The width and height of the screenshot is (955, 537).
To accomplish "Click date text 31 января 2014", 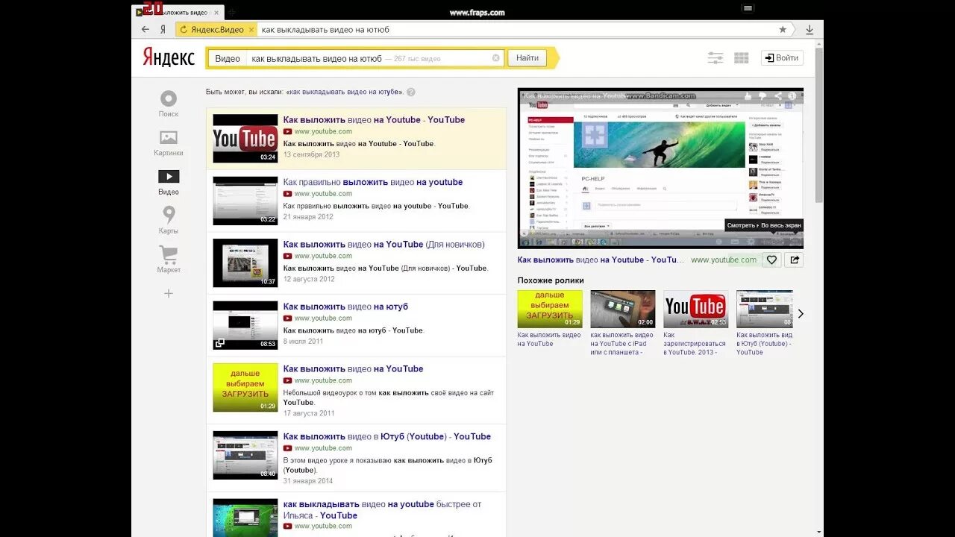I will (x=308, y=481).
